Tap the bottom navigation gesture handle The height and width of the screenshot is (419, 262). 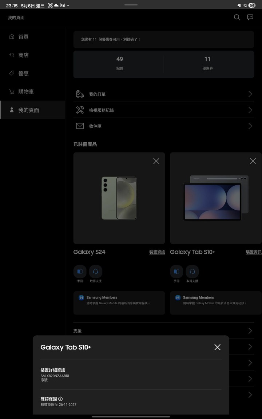tap(131, 416)
